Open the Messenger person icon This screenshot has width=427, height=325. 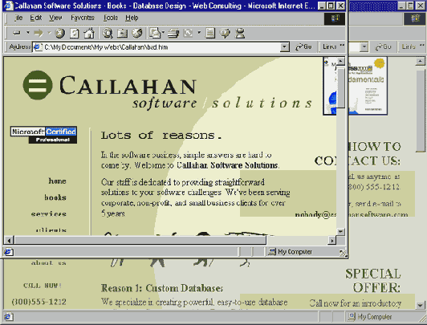(x=240, y=33)
